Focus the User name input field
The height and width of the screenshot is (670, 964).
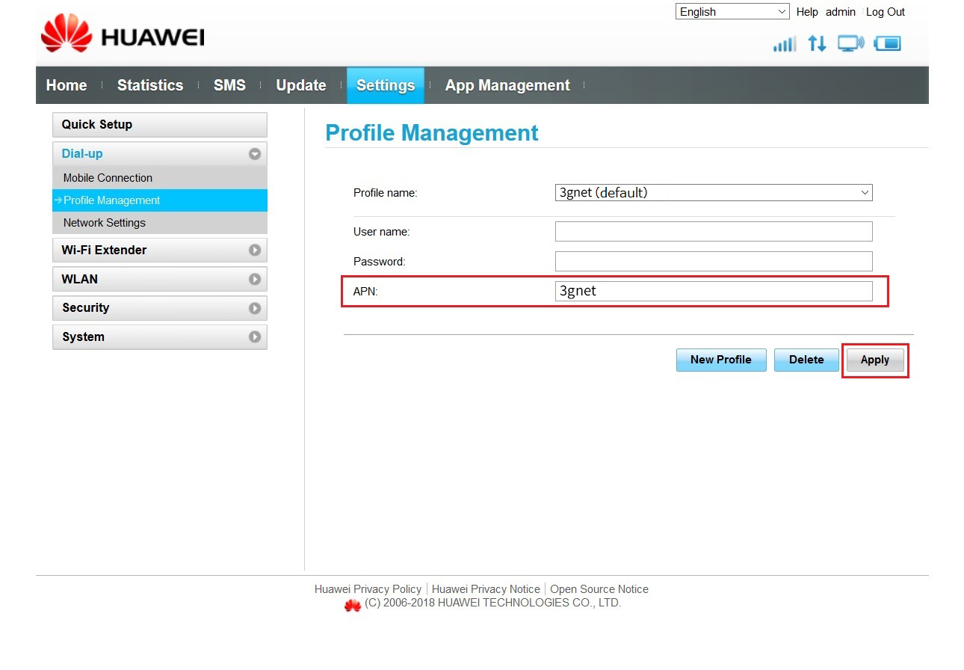point(714,231)
